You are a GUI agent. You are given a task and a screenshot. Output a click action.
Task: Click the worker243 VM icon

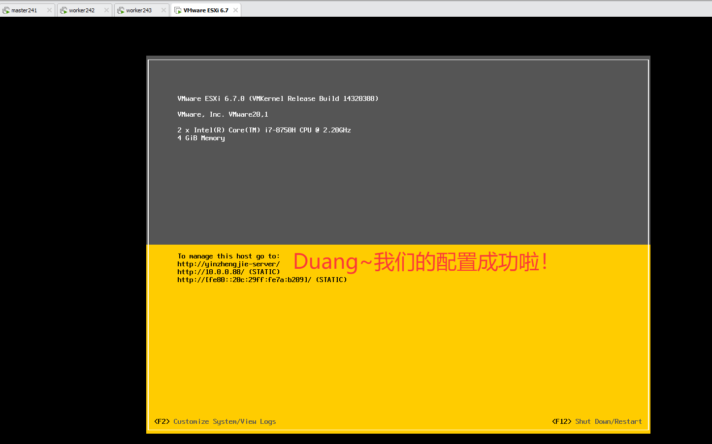coord(121,10)
